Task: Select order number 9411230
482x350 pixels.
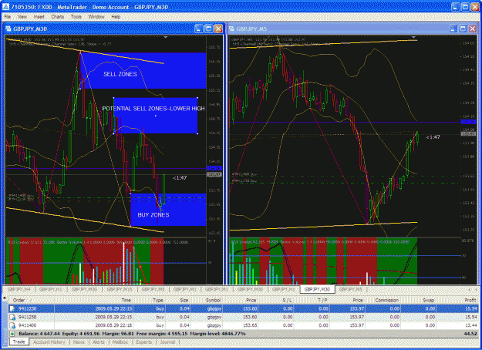Action: [x=27, y=308]
